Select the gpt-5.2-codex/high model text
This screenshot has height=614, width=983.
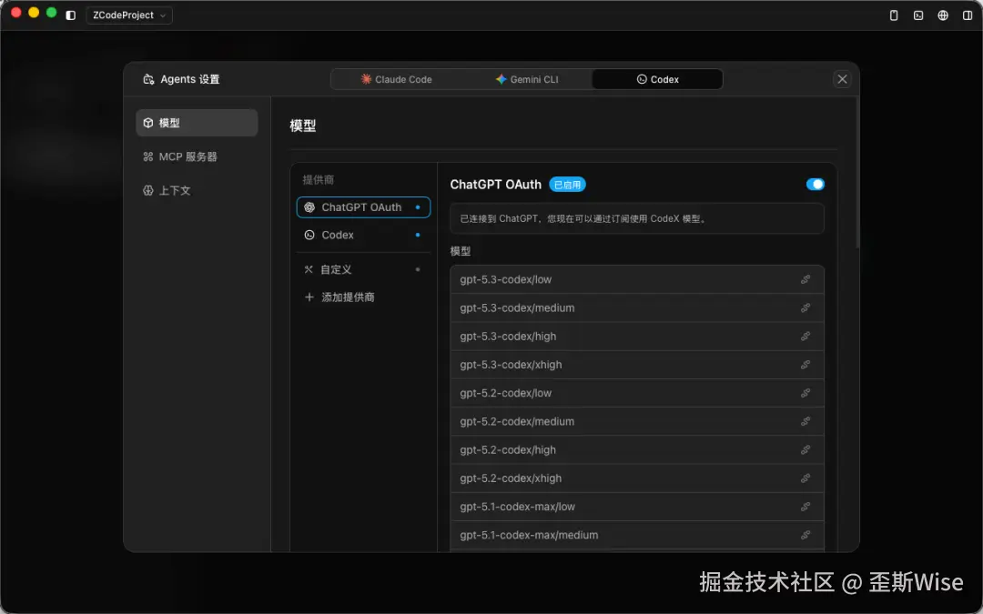tap(508, 450)
